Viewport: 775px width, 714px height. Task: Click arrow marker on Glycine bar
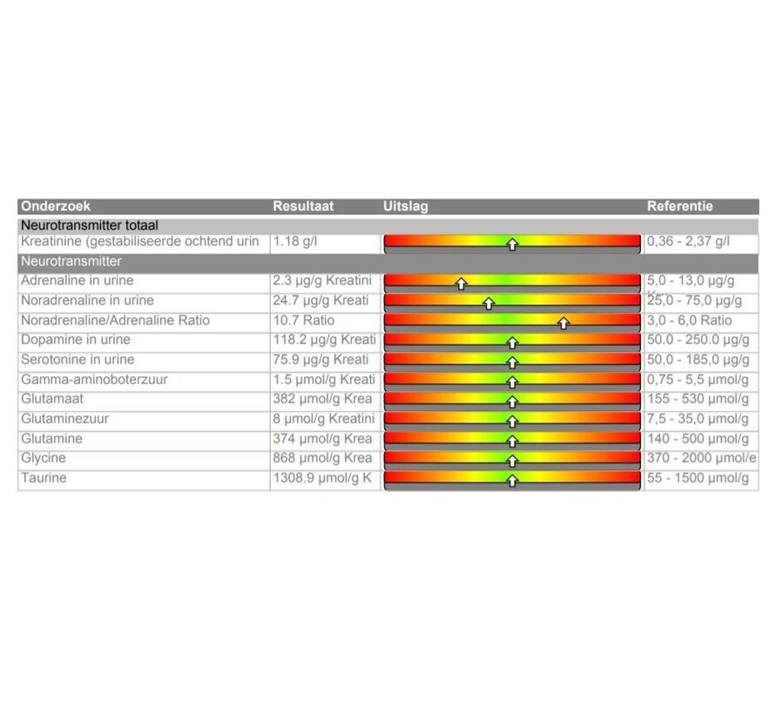tap(513, 461)
